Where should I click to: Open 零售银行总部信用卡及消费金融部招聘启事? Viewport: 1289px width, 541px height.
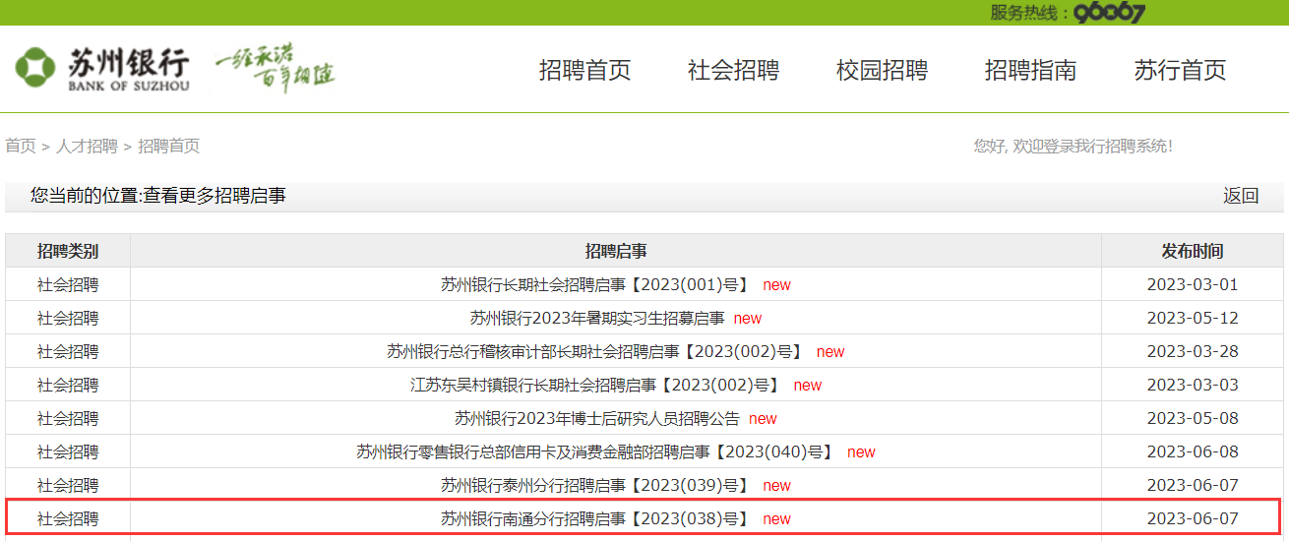coord(595,451)
